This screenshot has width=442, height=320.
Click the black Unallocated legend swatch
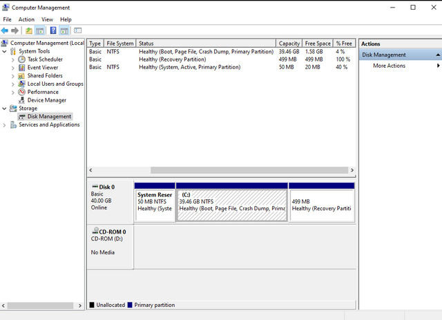pyautogui.click(x=92, y=305)
